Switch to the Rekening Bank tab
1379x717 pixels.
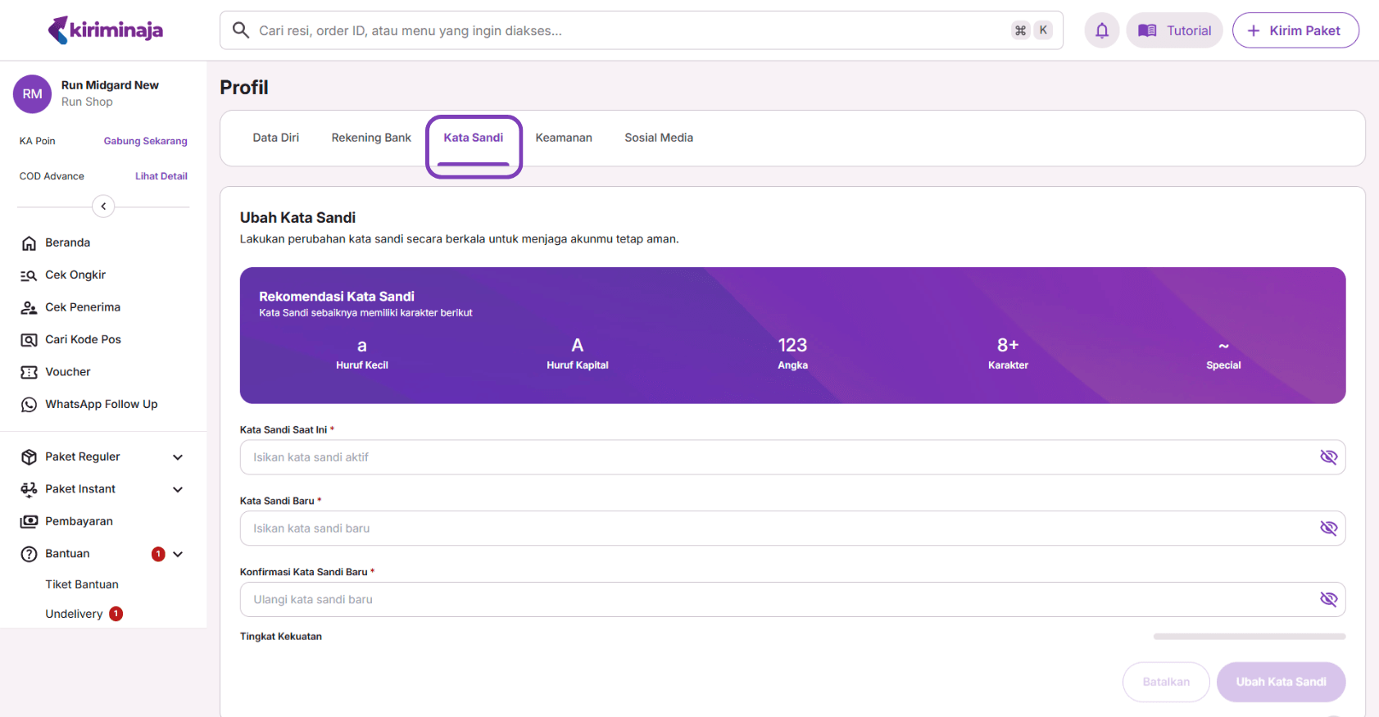[371, 138]
